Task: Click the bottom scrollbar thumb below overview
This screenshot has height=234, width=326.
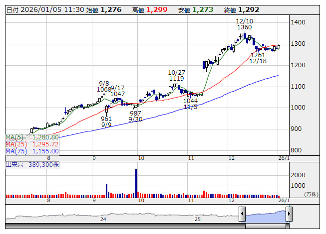Action: coord(265,226)
